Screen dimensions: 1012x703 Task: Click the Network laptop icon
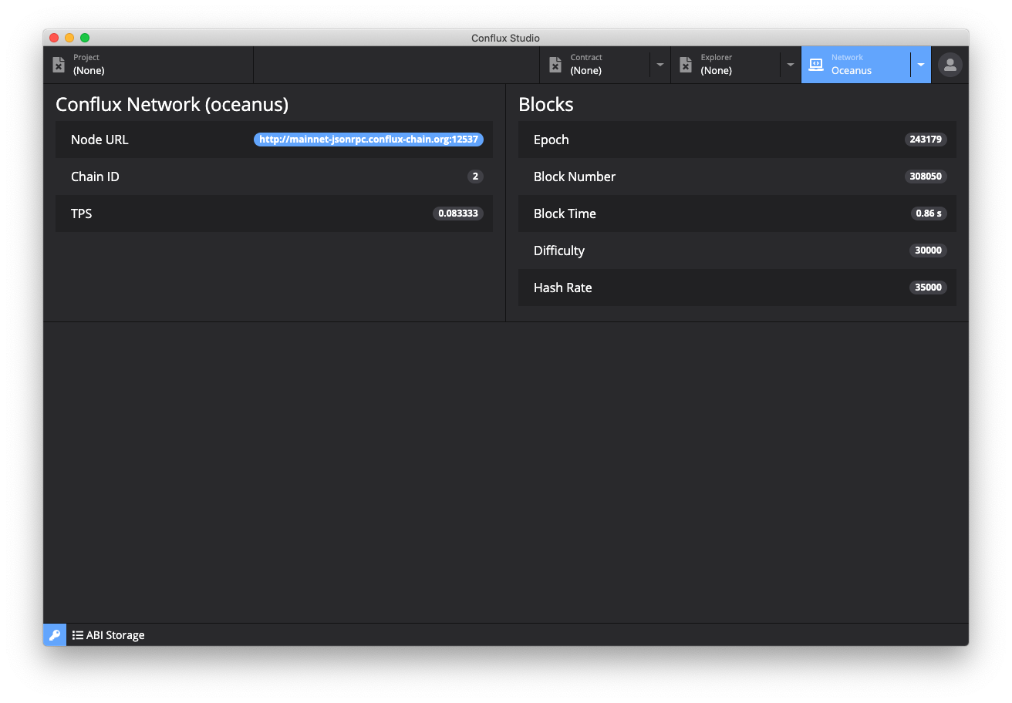point(816,65)
